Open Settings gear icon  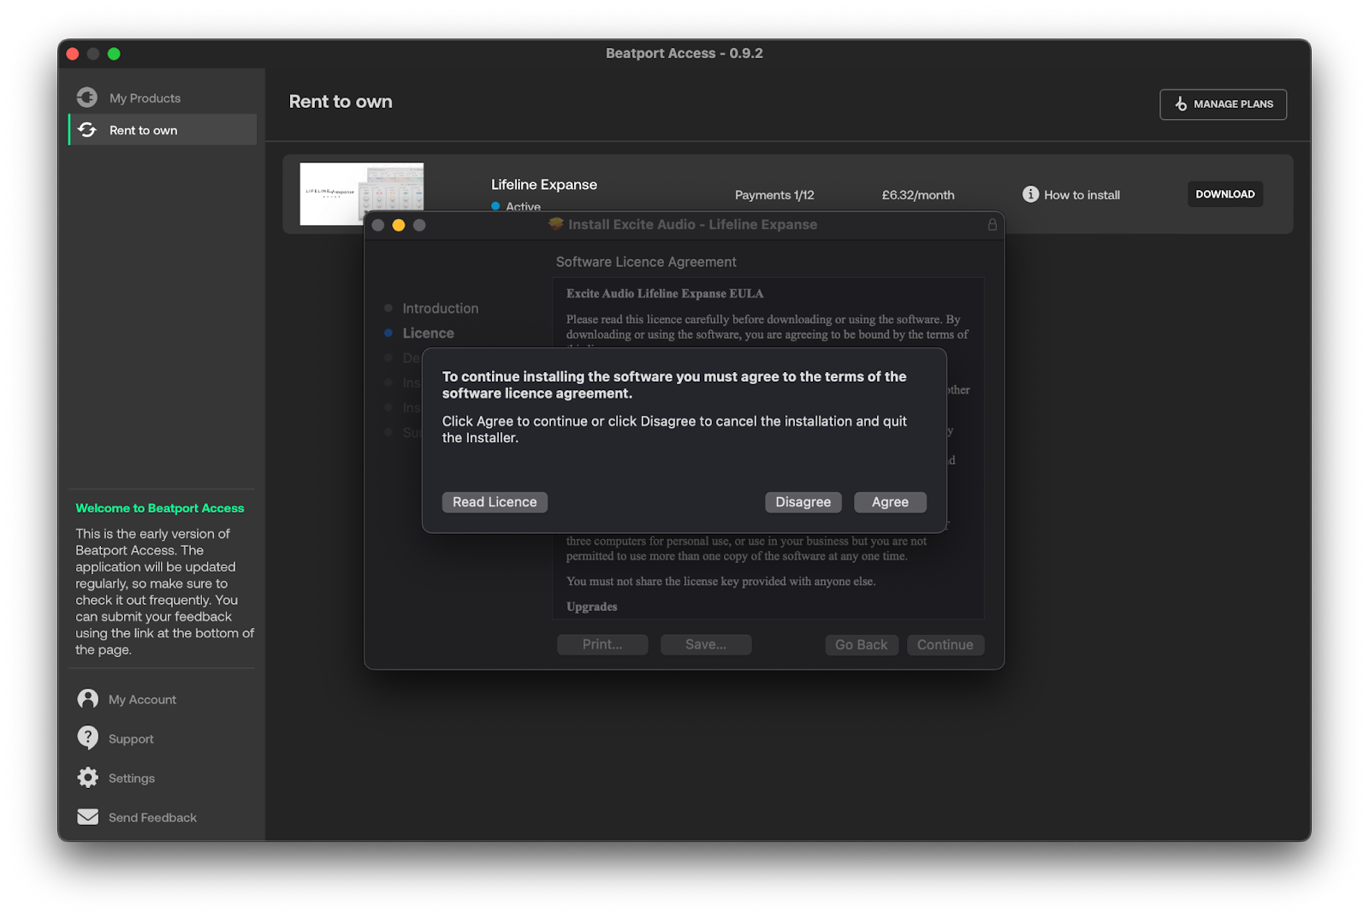coord(87,778)
